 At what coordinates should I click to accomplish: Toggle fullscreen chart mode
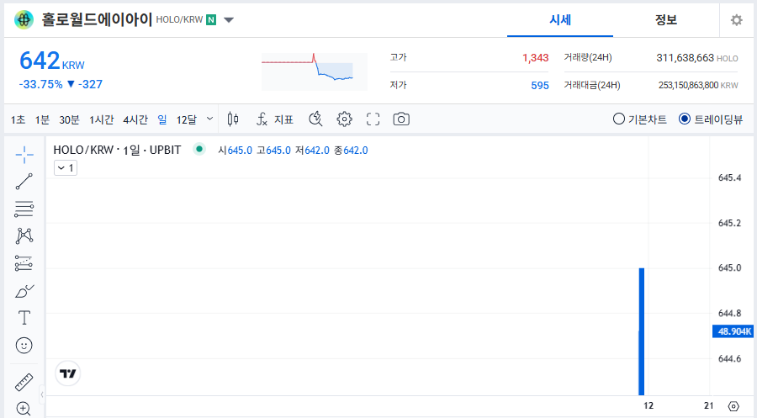pos(373,119)
